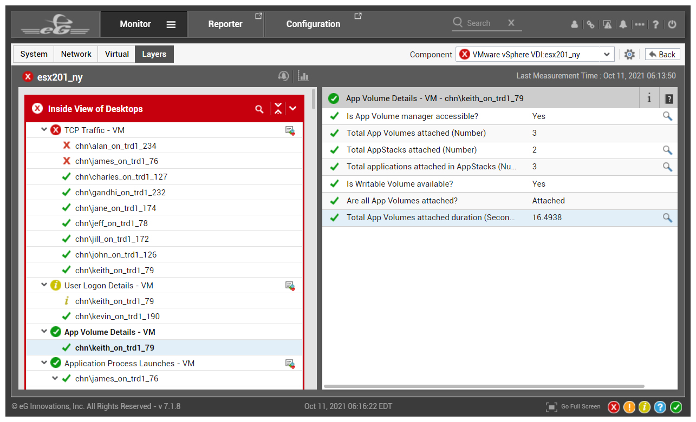Click the red critical status icon in footer
This screenshot has width=696, height=422.
[x=614, y=407]
